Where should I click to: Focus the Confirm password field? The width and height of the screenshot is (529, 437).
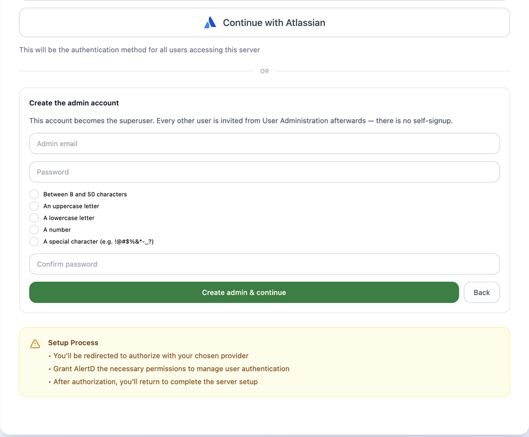click(x=264, y=264)
